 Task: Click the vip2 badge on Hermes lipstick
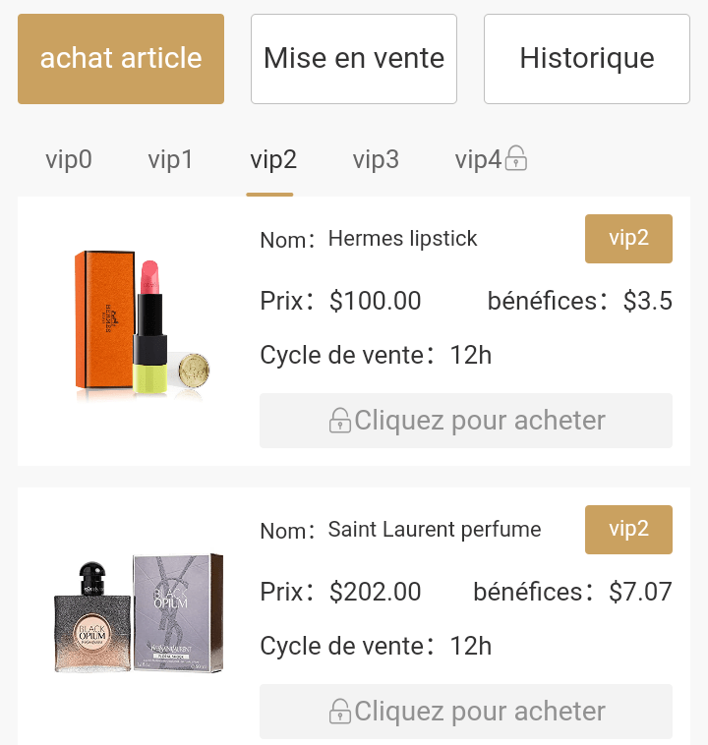click(x=628, y=239)
